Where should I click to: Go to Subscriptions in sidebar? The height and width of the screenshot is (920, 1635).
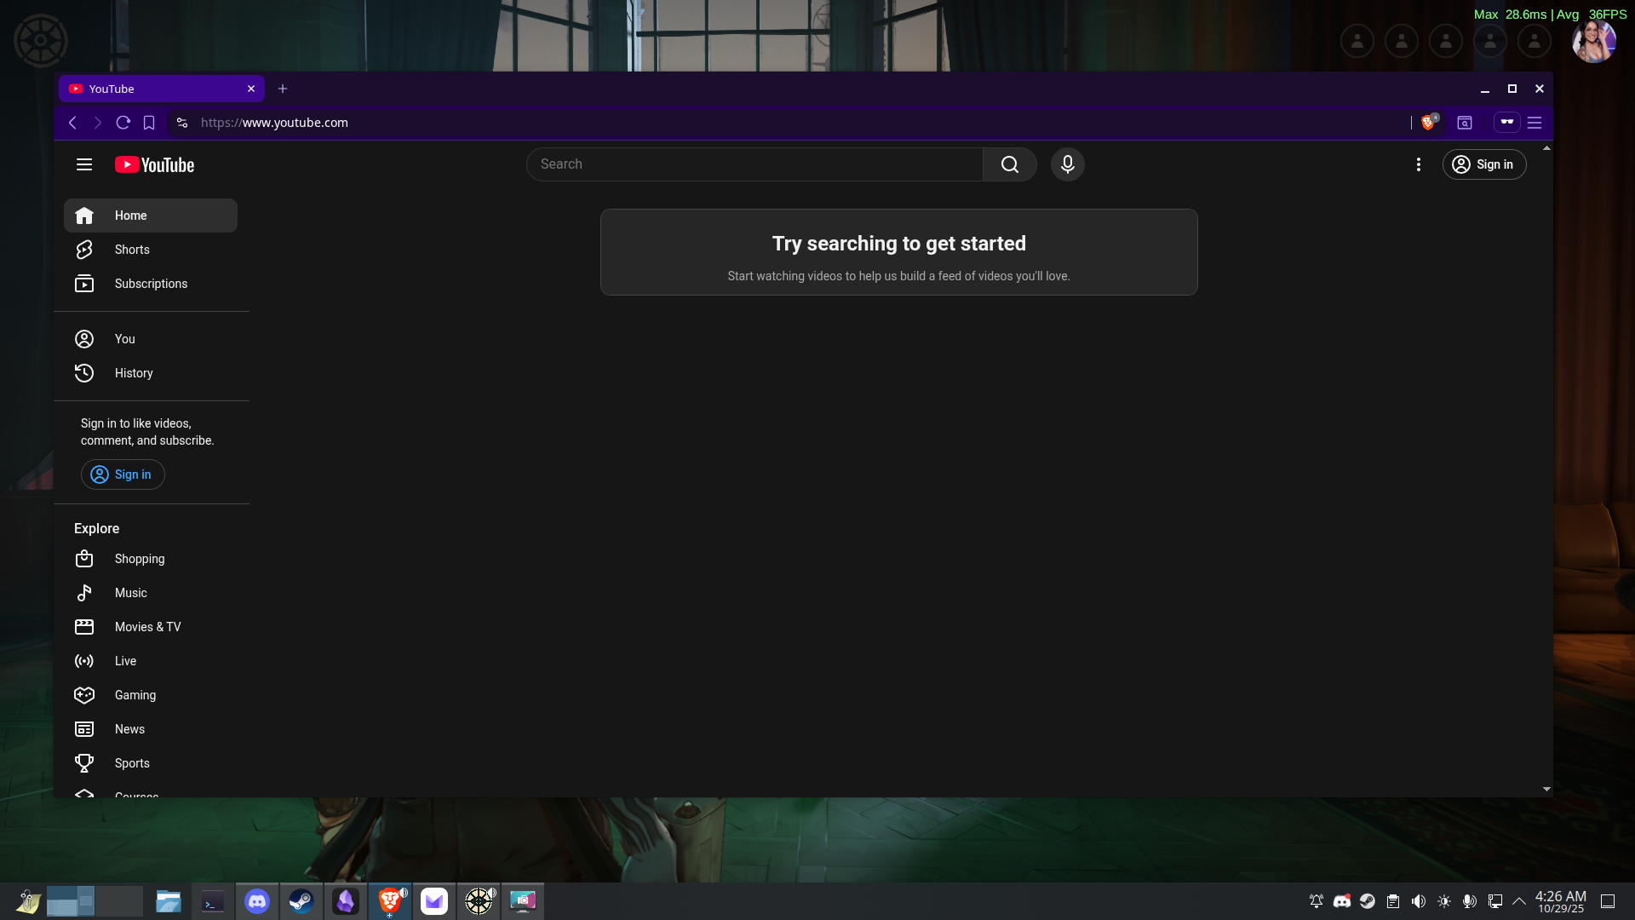[151, 284]
